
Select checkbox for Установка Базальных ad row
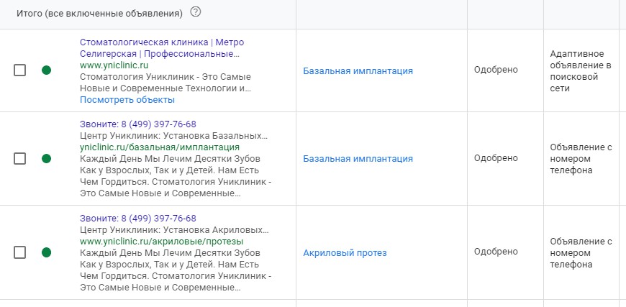pos(19,159)
